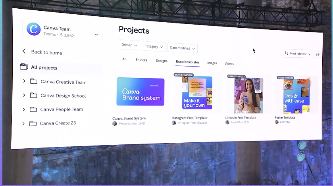Click Brand Template badge on Linkedin card
The image size is (333, 186).
(237, 77)
